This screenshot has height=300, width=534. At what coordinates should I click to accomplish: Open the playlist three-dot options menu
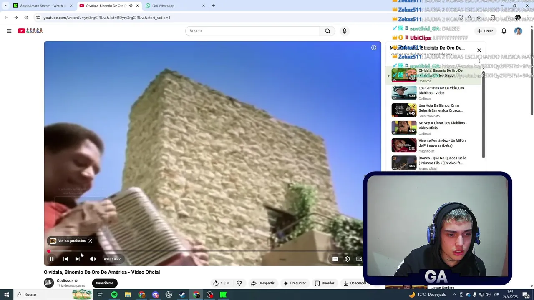[x=479, y=61]
